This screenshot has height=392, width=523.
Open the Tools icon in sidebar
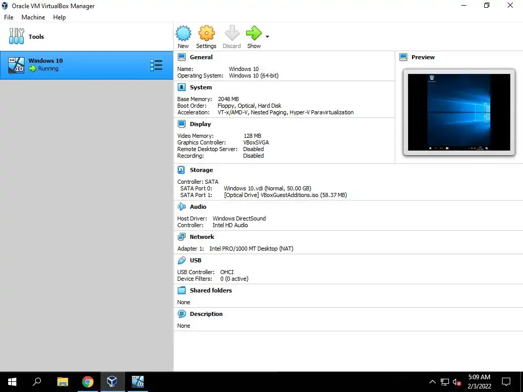coord(16,36)
